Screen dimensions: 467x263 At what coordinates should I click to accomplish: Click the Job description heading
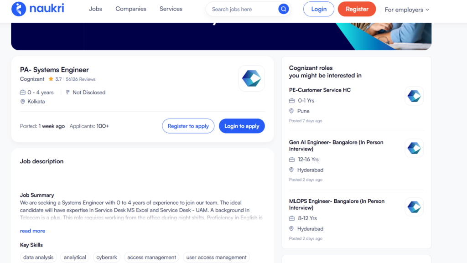click(42, 161)
